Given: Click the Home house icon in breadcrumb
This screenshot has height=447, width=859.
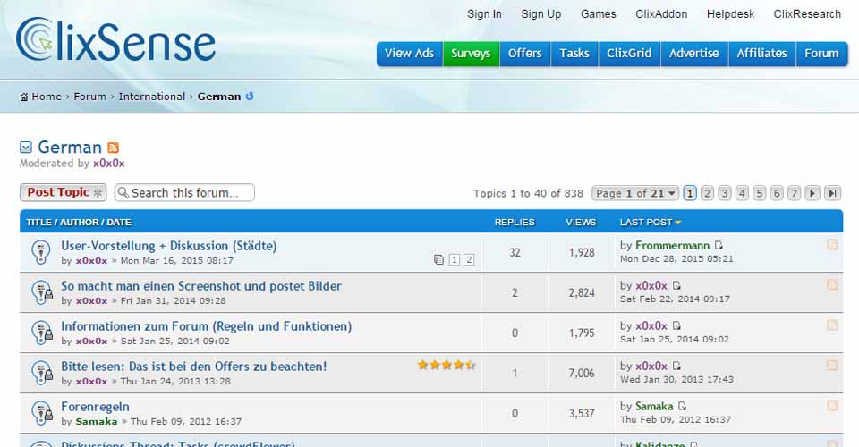Looking at the screenshot, I should pyautogui.click(x=23, y=97).
